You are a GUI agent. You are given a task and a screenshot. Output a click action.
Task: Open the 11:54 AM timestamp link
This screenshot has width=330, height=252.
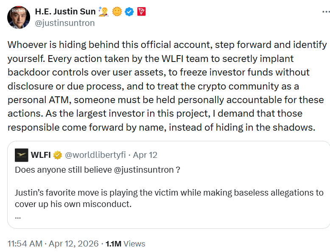pyautogui.click(x=25, y=244)
